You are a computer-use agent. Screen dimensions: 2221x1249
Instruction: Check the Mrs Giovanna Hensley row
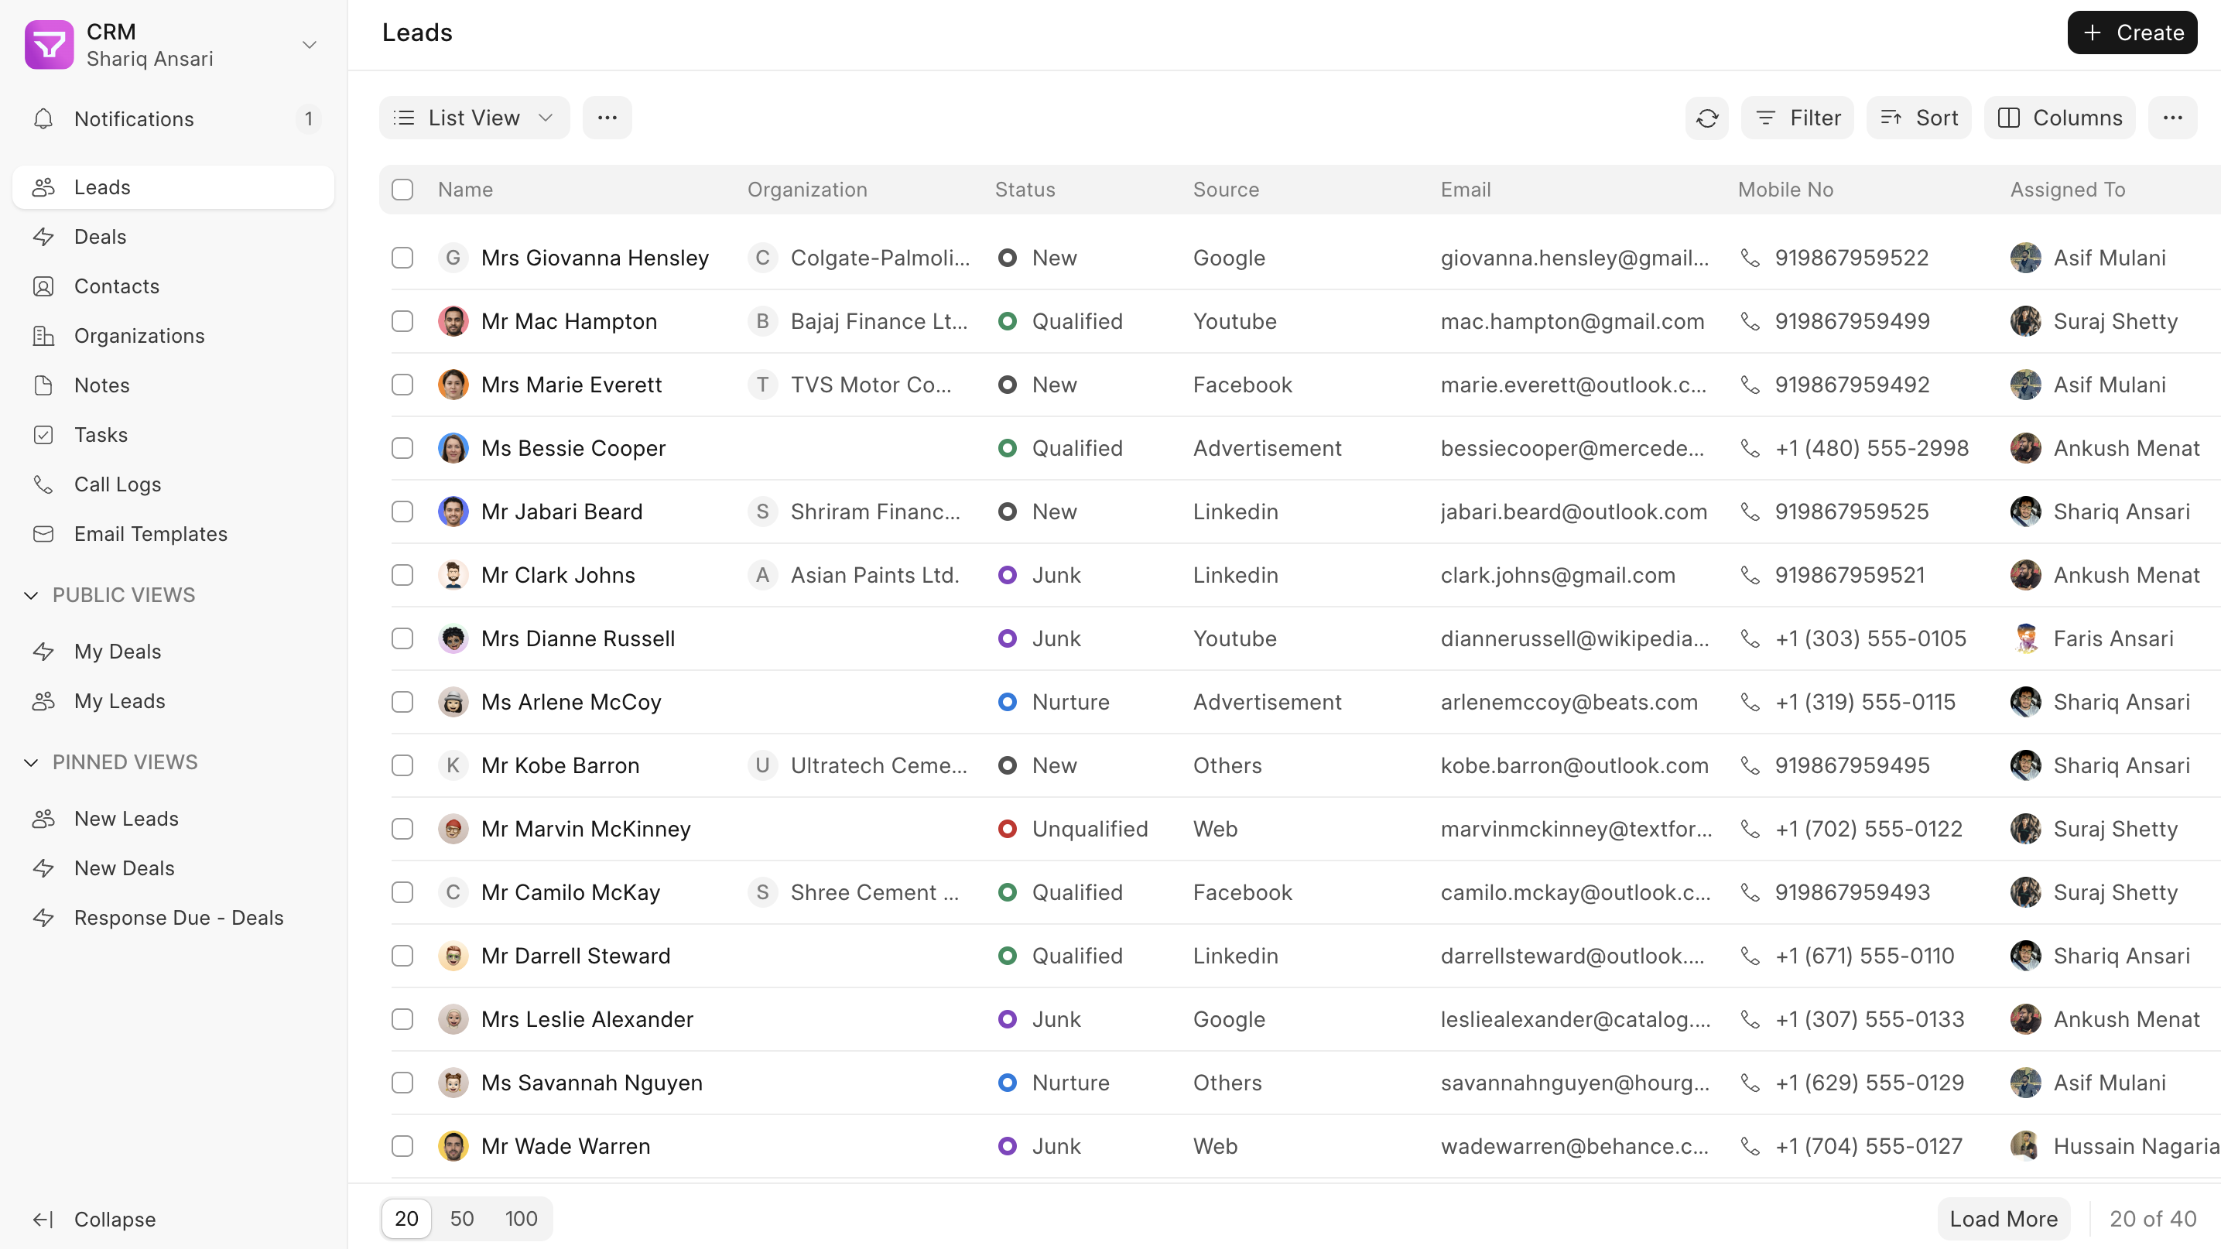(x=402, y=258)
